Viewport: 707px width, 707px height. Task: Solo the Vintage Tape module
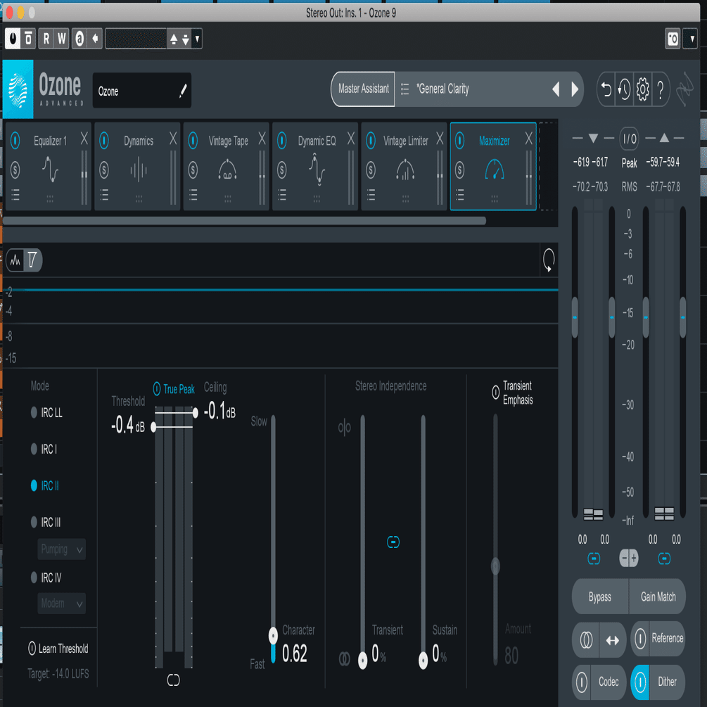point(192,169)
